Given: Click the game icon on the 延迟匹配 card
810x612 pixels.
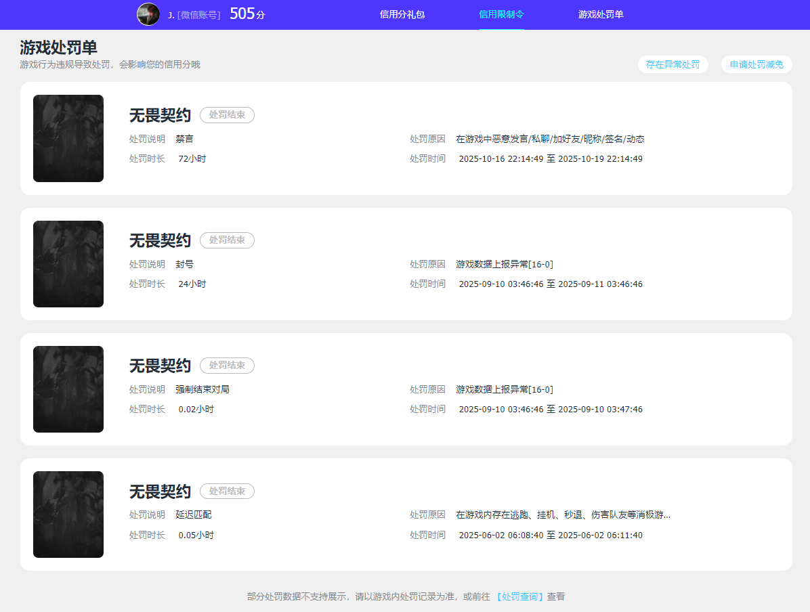Looking at the screenshot, I should coord(68,514).
